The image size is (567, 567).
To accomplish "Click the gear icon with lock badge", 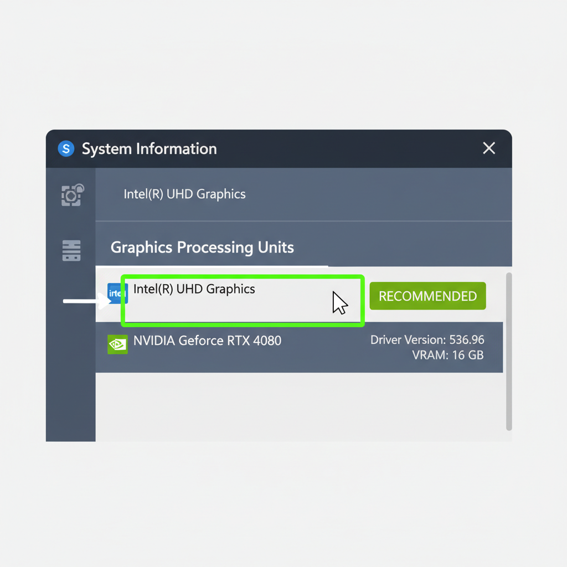I will coord(72,195).
